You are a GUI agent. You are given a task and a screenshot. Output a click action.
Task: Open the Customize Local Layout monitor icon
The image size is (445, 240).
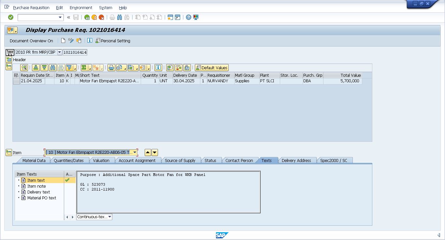(196, 17)
